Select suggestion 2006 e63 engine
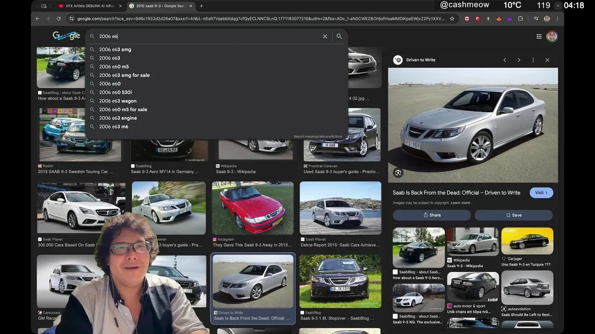The height and width of the screenshot is (334, 595). click(118, 118)
